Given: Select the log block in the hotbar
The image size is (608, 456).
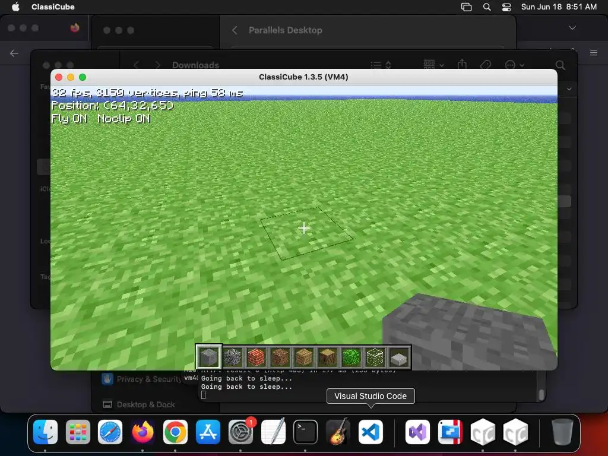Looking at the screenshot, I should 328,357.
